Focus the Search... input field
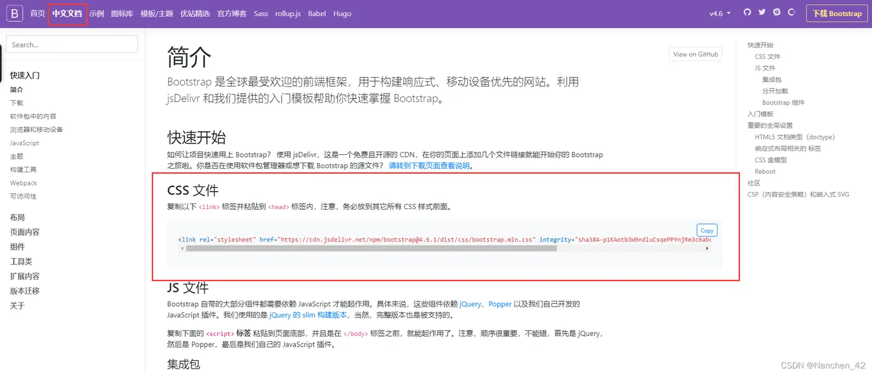 click(72, 44)
